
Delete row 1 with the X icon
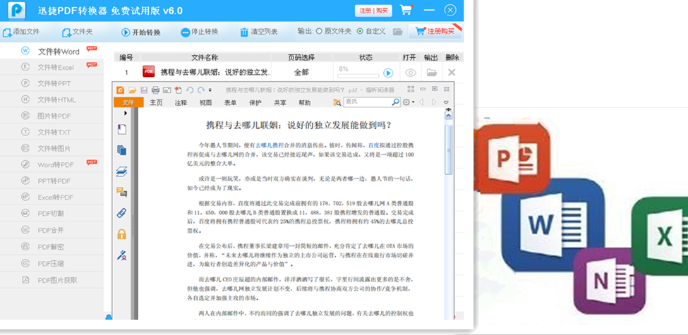click(x=452, y=73)
